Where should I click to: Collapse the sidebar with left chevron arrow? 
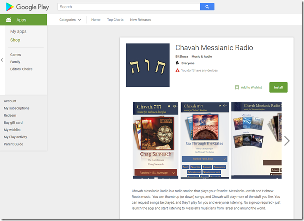(x=2, y=60)
